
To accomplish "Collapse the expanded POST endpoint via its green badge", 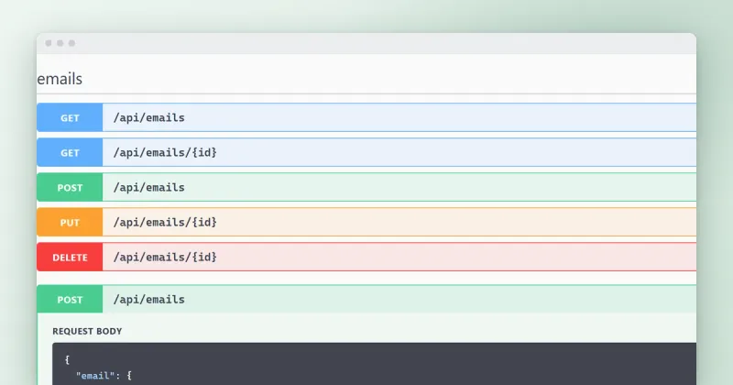I will [70, 300].
